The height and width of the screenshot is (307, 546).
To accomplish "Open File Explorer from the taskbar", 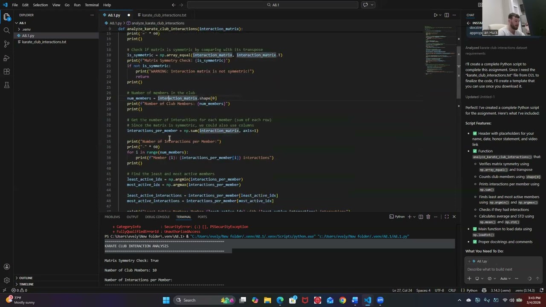I will [267, 300].
